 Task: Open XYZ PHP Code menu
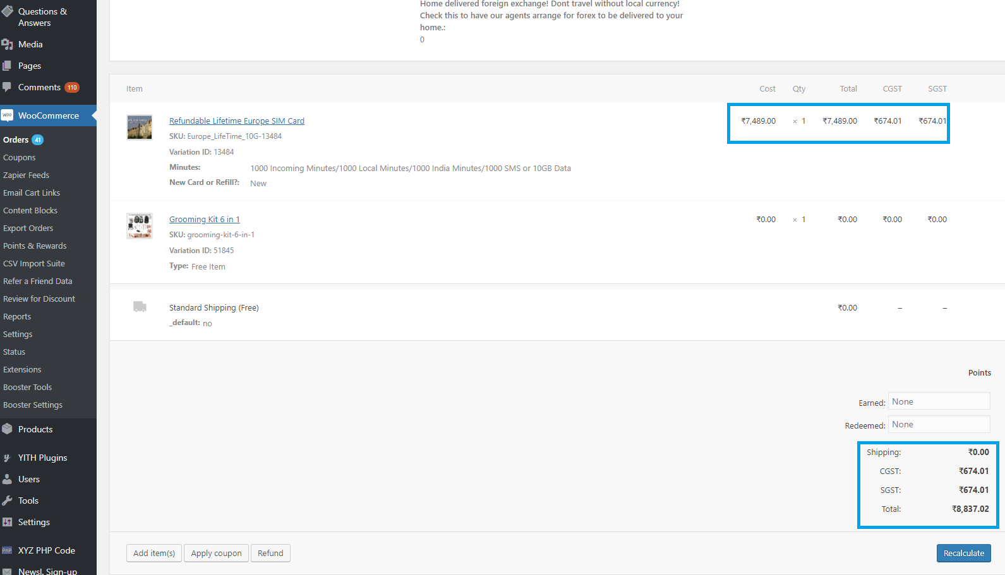point(48,550)
